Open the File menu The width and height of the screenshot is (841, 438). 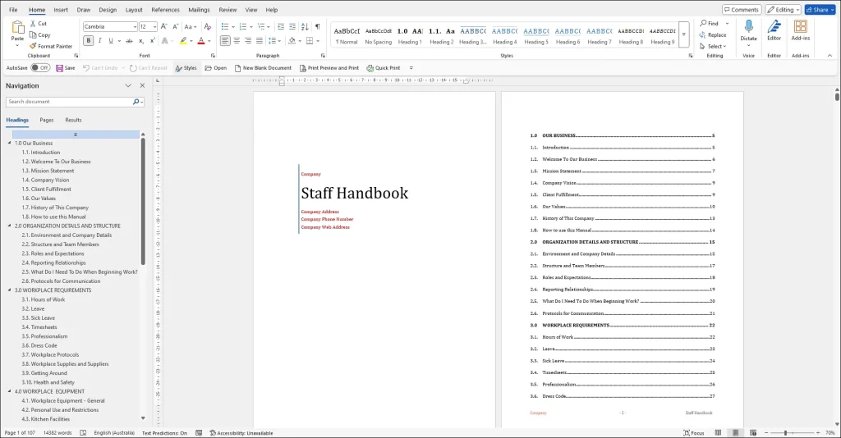pos(13,10)
